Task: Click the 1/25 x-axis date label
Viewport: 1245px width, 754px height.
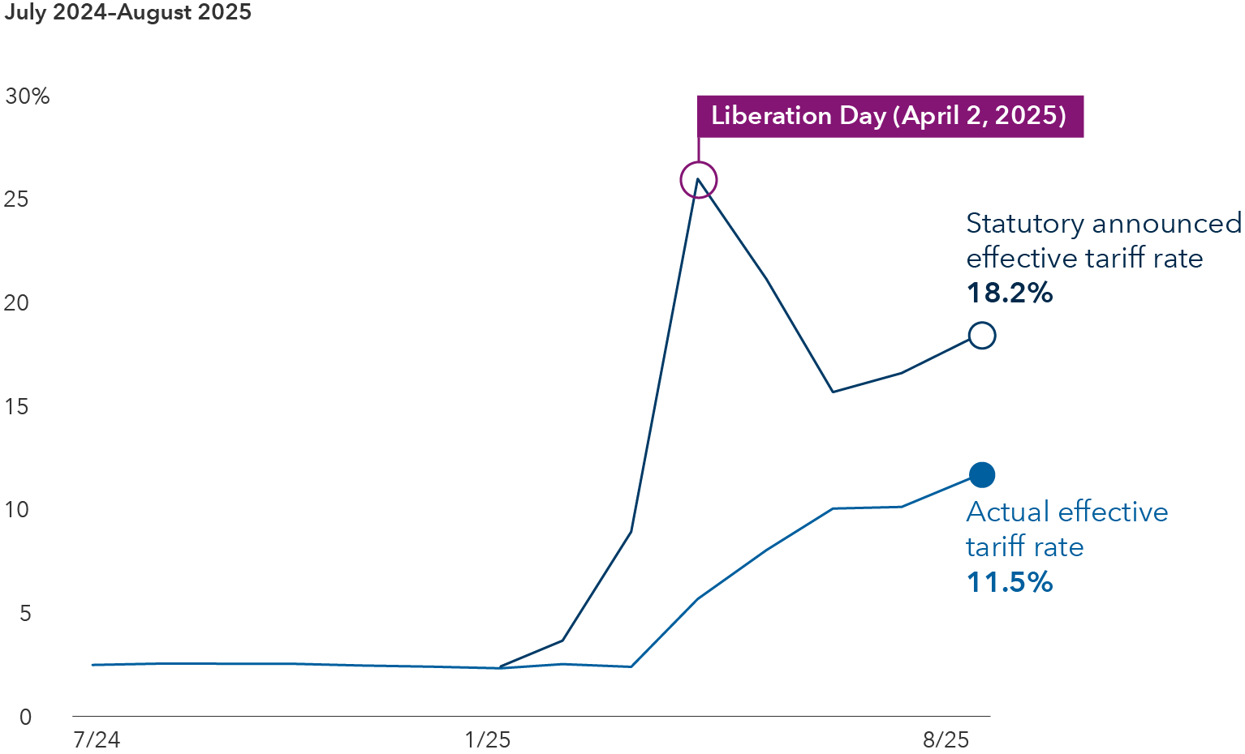Action: click(488, 740)
